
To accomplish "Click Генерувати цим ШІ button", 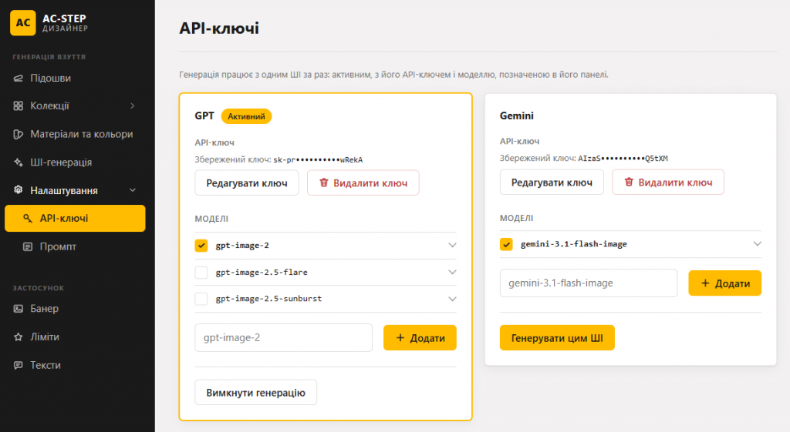I will (557, 338).
